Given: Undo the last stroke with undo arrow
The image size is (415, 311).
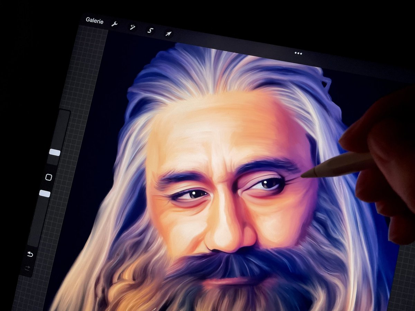Looking at the screenshot, I should (30, 254).
